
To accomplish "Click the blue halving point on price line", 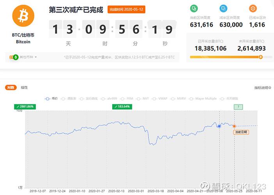I will click(x=219, y=126).
